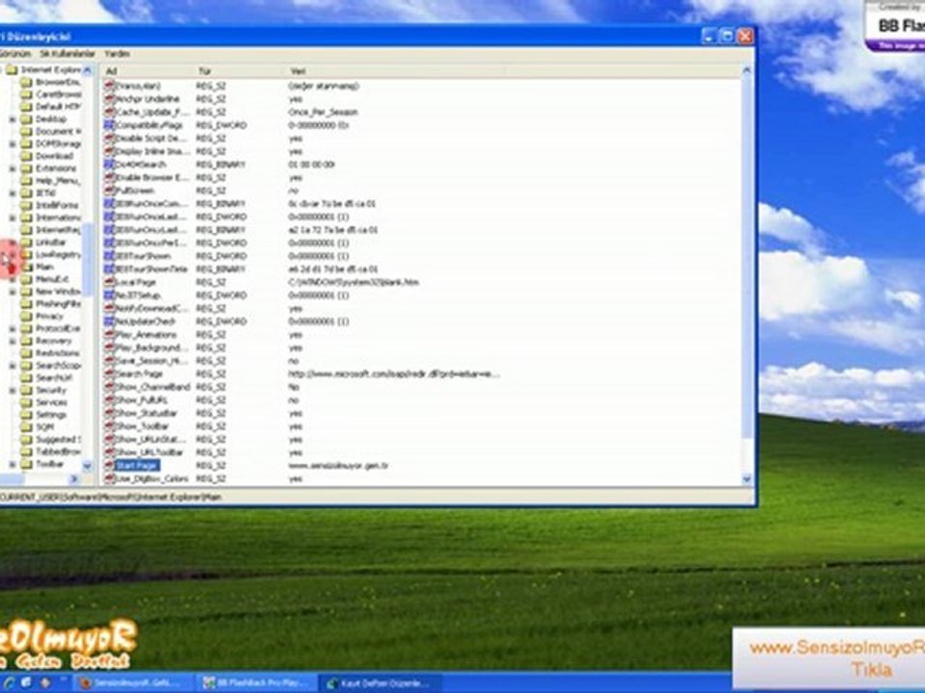Click the Show_URLToolBar value name
This screenshot has width=925, height=693.
150,452
